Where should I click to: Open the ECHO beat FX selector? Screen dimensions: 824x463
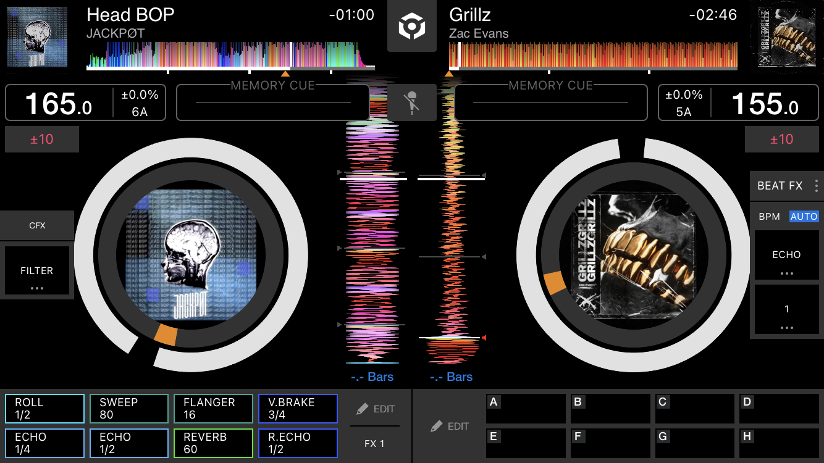pos(786,255)
